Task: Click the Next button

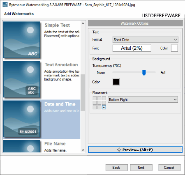Action: [x=141, y=168]
